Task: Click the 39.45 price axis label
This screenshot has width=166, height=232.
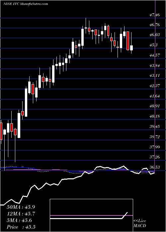Action: click(155, 127)
